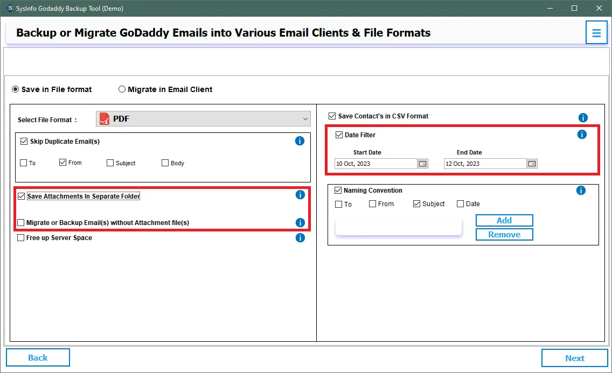Tick Date checkbox in Naming Convention
Viewport: 612px width, 373px height.
(x=460, y=204)
